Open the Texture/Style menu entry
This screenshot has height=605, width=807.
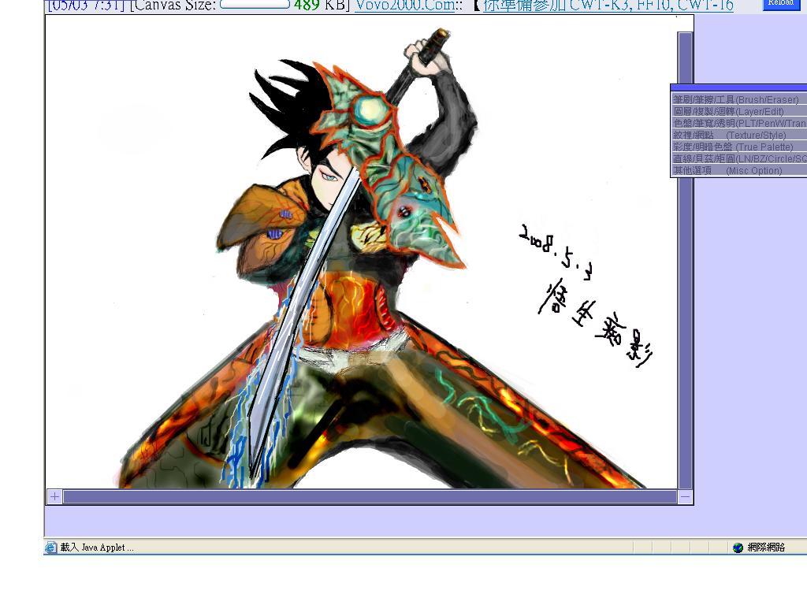[739, 135]
